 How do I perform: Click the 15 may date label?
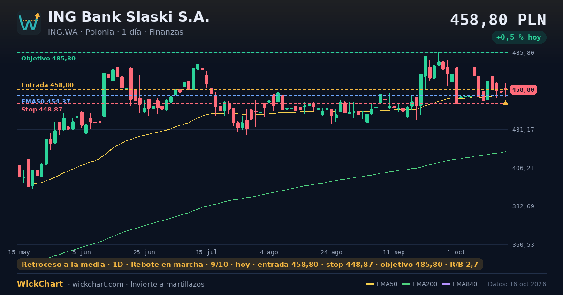[x=19, y=252]
